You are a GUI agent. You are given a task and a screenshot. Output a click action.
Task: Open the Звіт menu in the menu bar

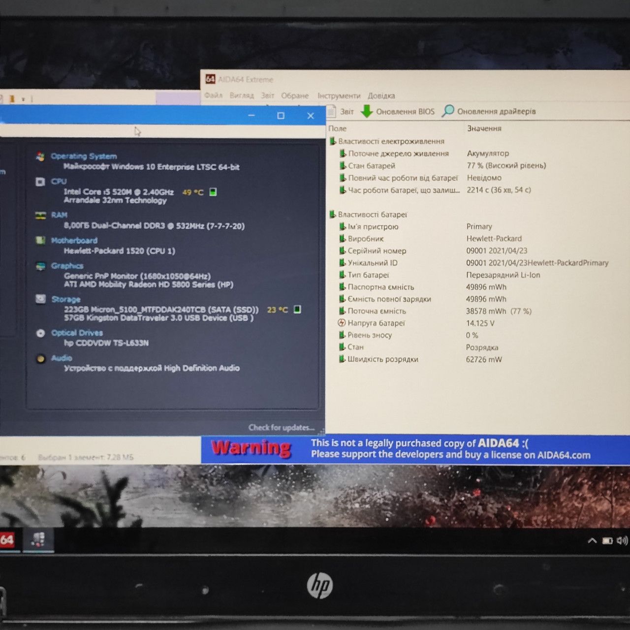click(268, 95)
